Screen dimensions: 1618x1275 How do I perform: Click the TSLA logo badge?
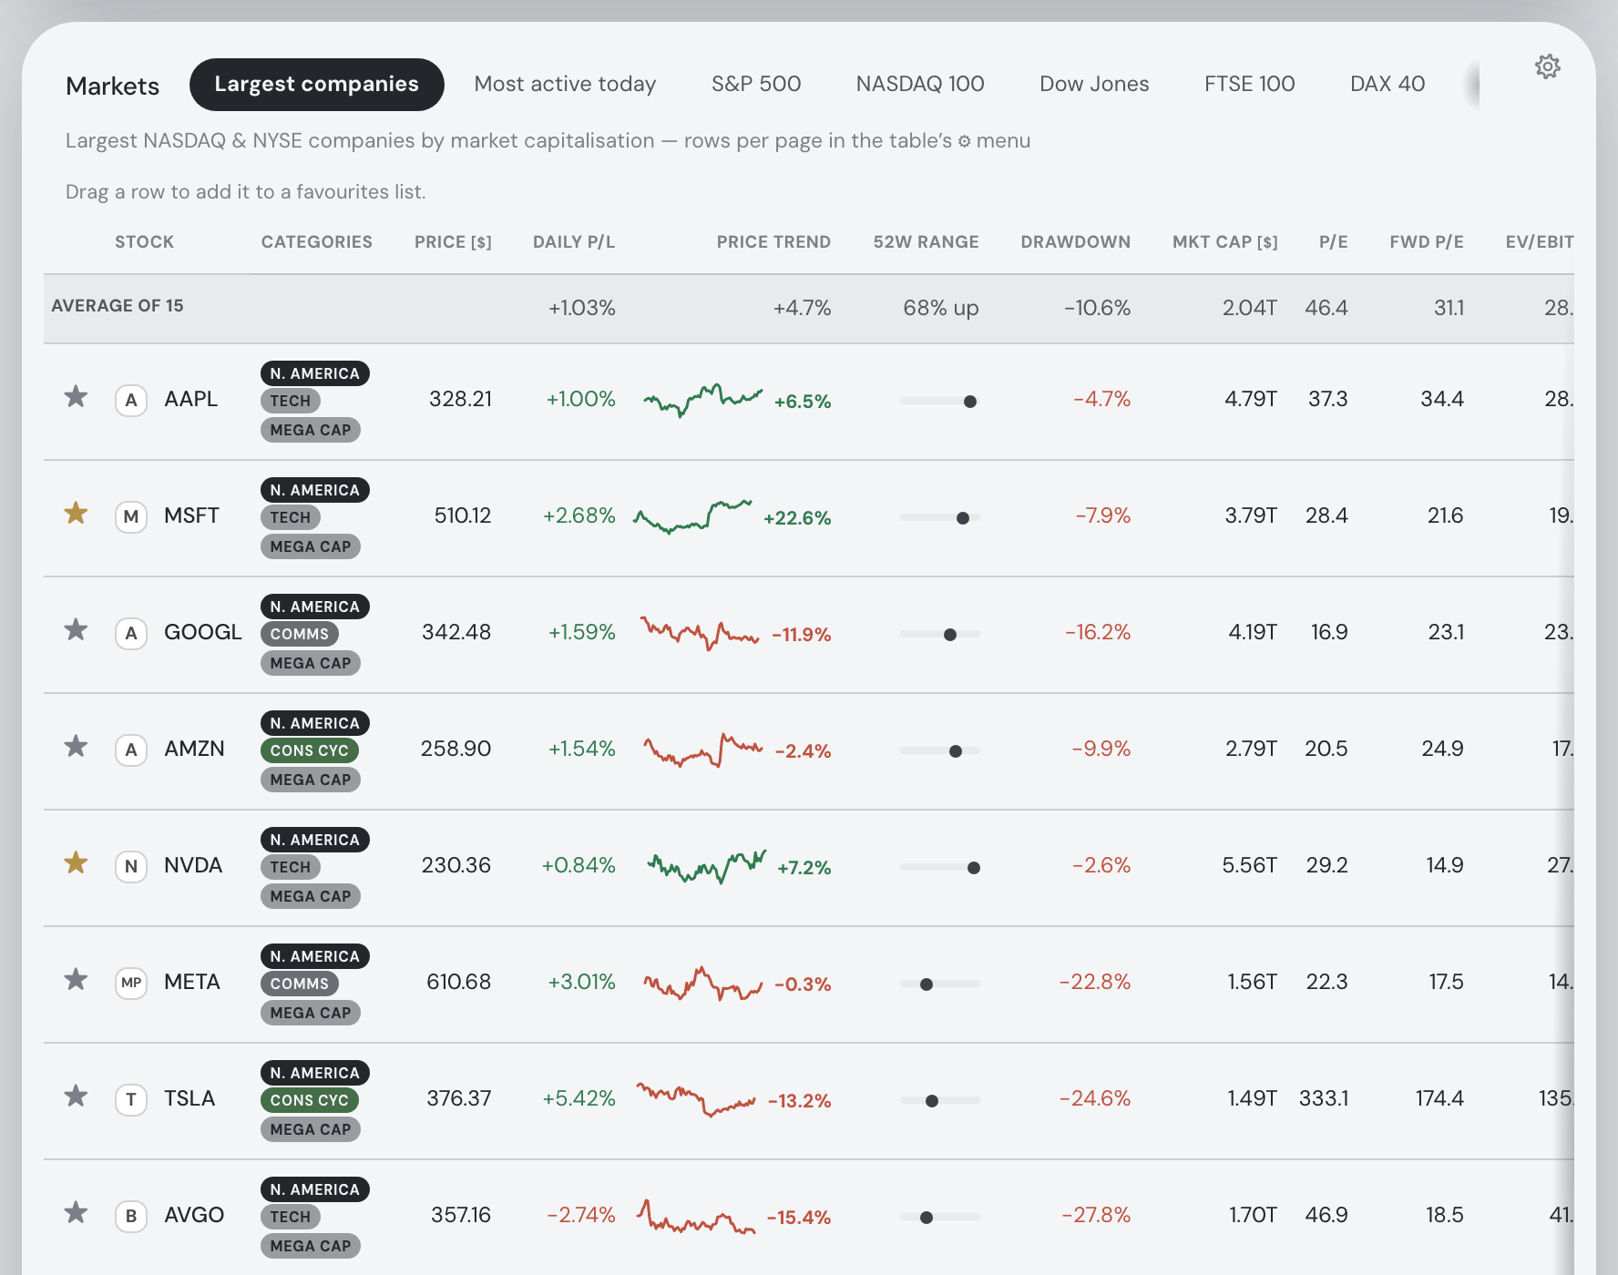[x=131, y=1099]
